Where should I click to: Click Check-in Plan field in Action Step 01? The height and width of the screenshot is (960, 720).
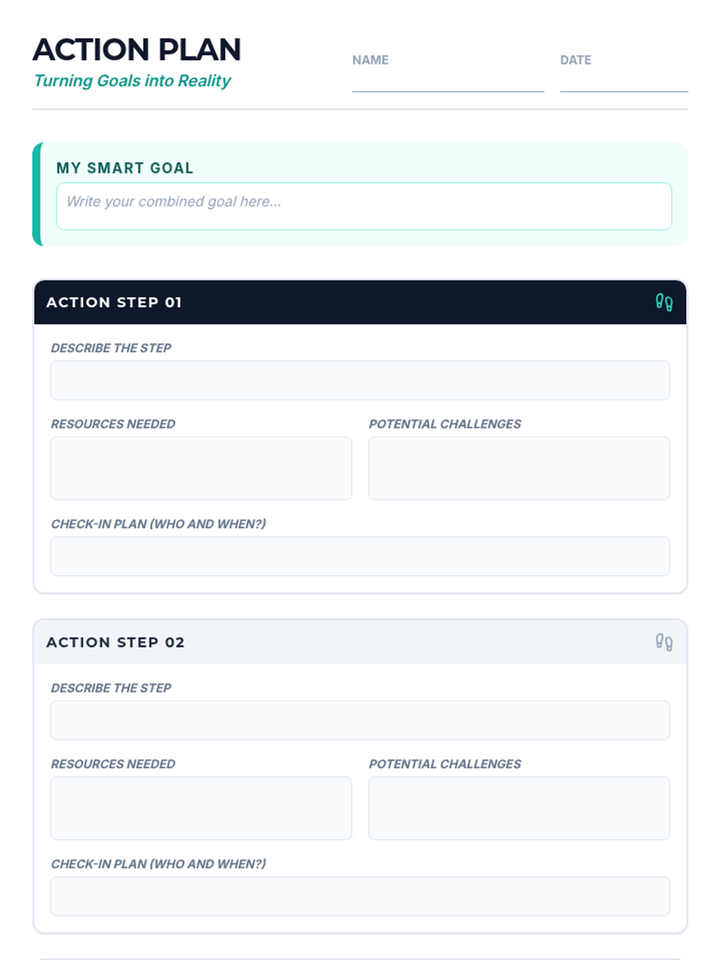point(360,556)
